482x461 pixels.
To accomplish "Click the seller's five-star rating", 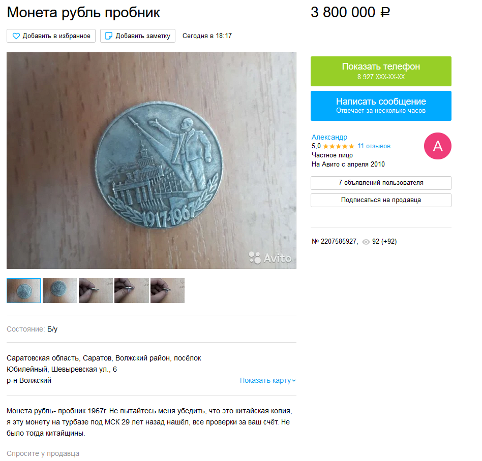I will tap(339, 146).
